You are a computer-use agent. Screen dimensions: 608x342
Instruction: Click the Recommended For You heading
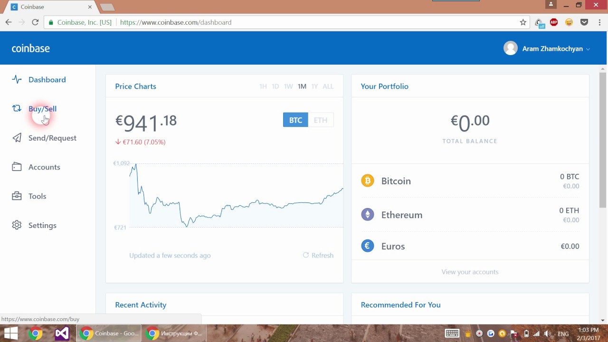click(401, 305)
